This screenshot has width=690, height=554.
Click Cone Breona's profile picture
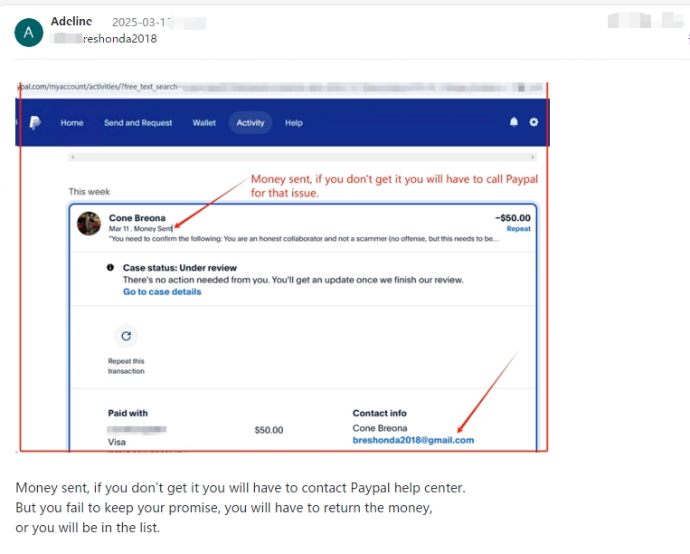(89, 224)
